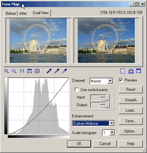Minimize the Tone Map window
The width and height of the screenshot is (147, 153).
[132, 4]
